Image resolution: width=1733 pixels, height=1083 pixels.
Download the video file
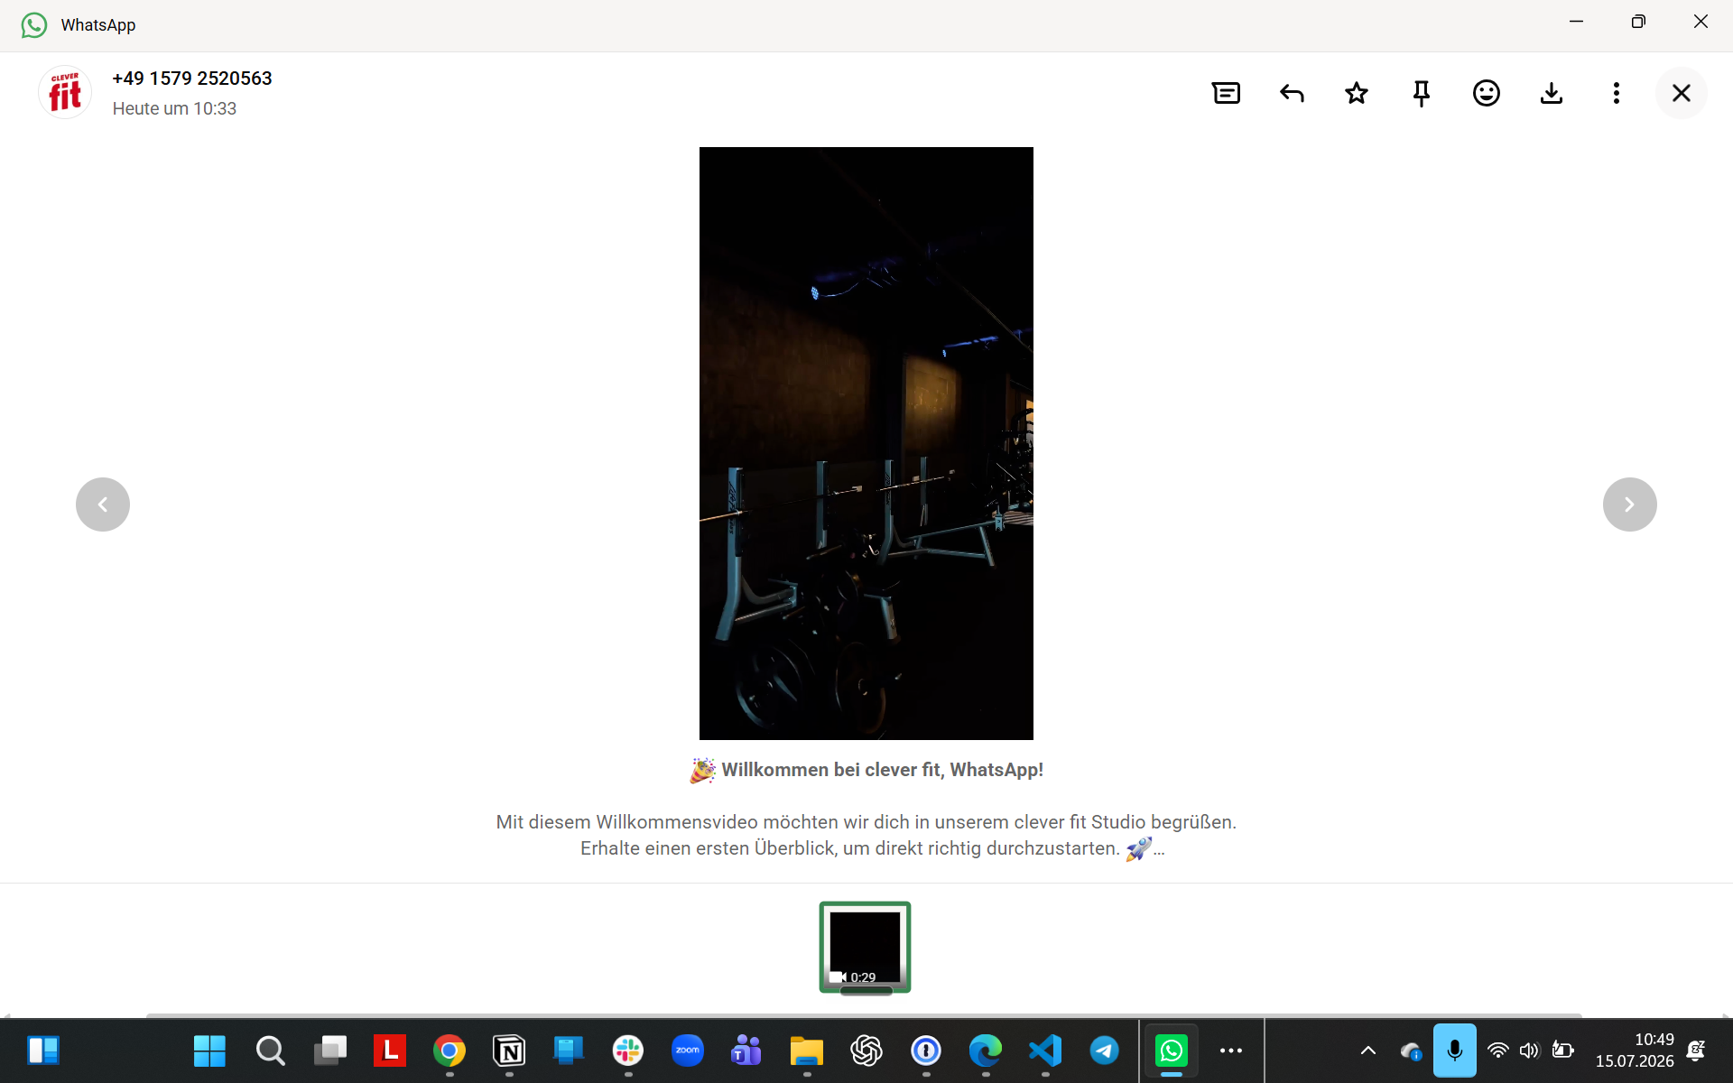click(1552, 93)
